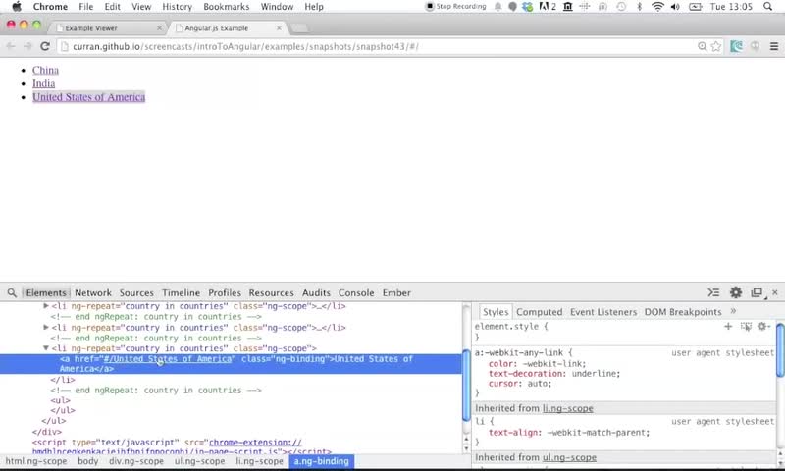Toggle element state icon in Styles
785x471 pixels.
point(746,327)
